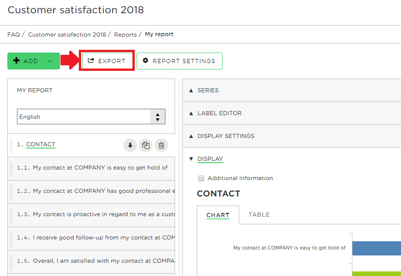Move the Contact section down with arrow icon
This screenshot has height=276, width=401.
pyautogui.click(x=130, y=145)
